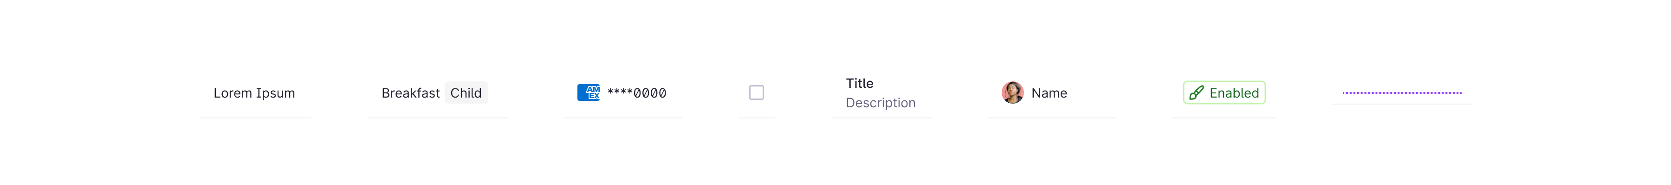Image resolution: width=1671 pixels, height=185 pixels.
Task: Click the divider line under the purple dots
Action: click(x=1402, y=104)
